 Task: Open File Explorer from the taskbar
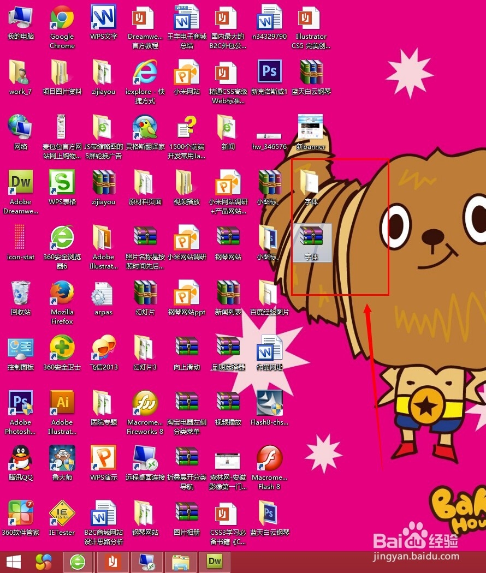point(181,562)
